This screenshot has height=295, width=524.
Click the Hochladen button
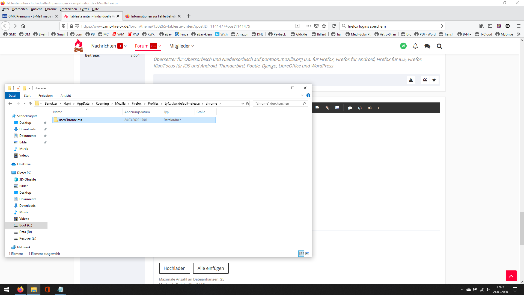pyautogui.click(x=174, y=268)
